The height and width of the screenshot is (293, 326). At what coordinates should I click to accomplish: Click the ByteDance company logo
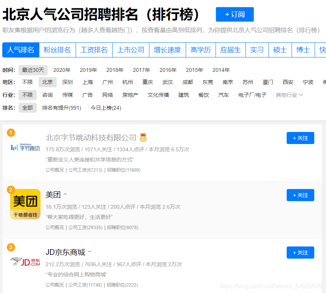click(25, 147)
